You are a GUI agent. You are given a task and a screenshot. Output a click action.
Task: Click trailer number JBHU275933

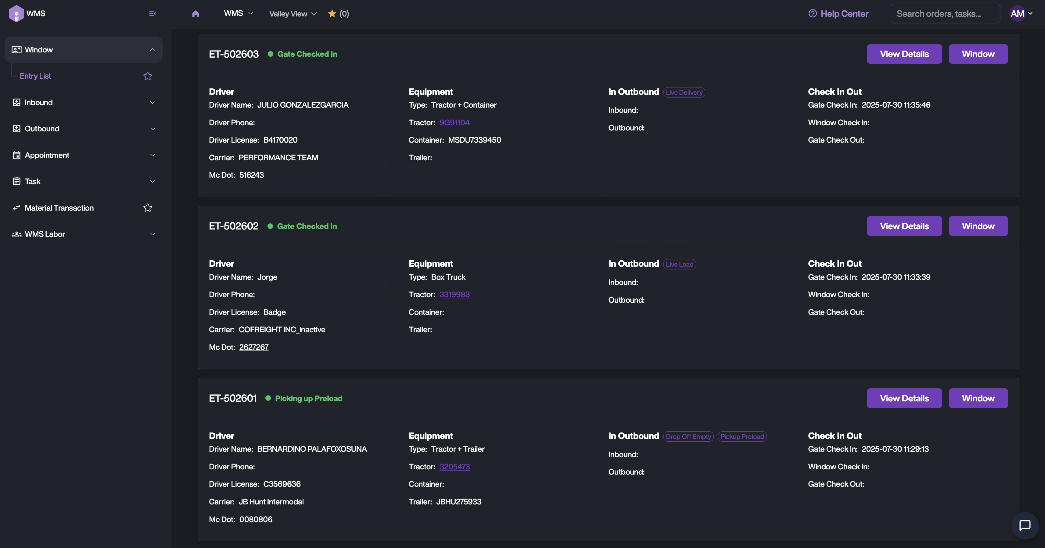click(459, 501)
